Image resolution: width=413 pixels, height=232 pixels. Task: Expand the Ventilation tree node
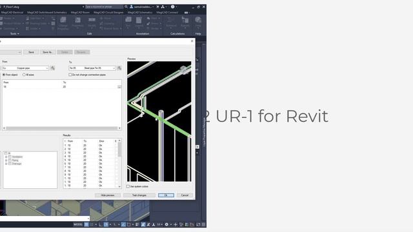tap(6, 157)
